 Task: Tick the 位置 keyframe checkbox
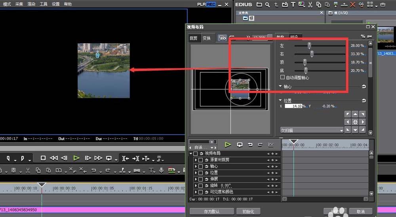[200, 173]
